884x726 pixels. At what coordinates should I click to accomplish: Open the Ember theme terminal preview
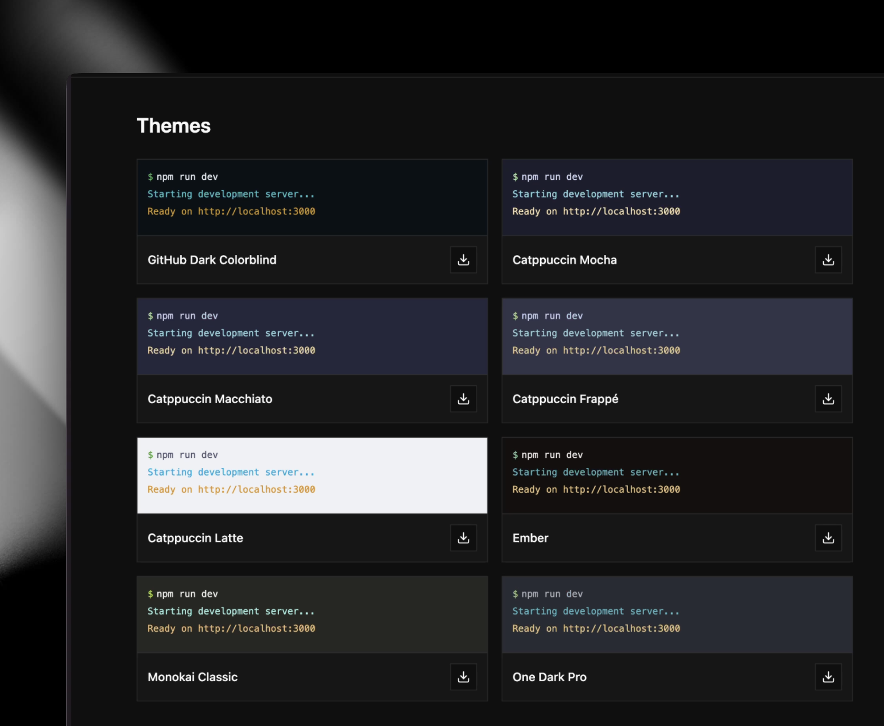[x=677, y=475]
